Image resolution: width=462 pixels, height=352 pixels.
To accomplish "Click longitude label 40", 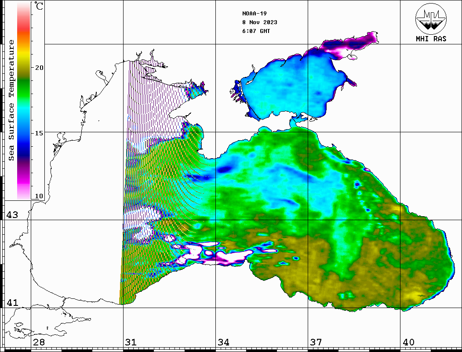I will tap(408, 342).
